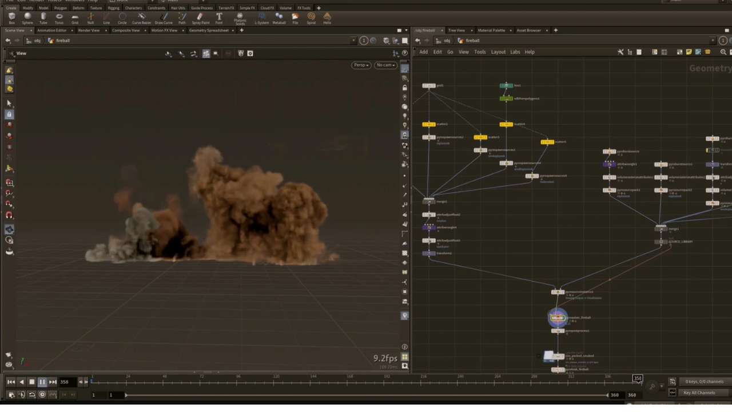This screenshot has height=412, width=732.
Task: Open the Persp viewport dropdown
Action: tap(361, 65)
